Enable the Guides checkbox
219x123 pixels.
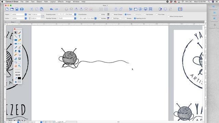pyautogui.click(x=100, y=18)
